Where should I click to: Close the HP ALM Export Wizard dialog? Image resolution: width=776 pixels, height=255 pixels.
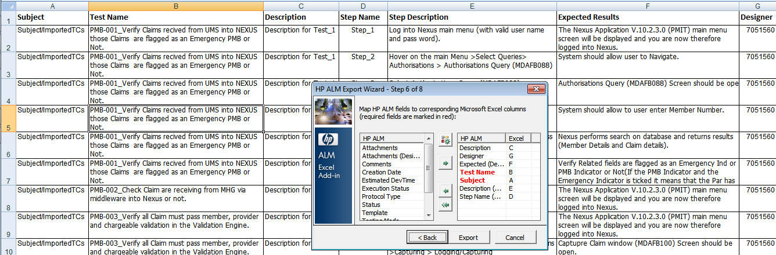pyautogui.click(x=536, y=89)
